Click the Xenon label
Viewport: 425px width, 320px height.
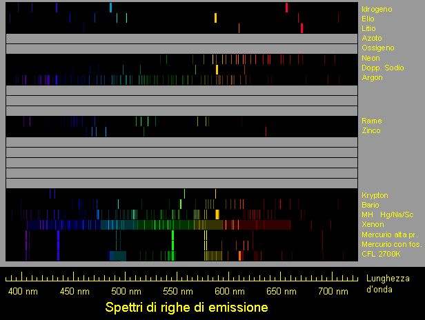pos(373,224)
